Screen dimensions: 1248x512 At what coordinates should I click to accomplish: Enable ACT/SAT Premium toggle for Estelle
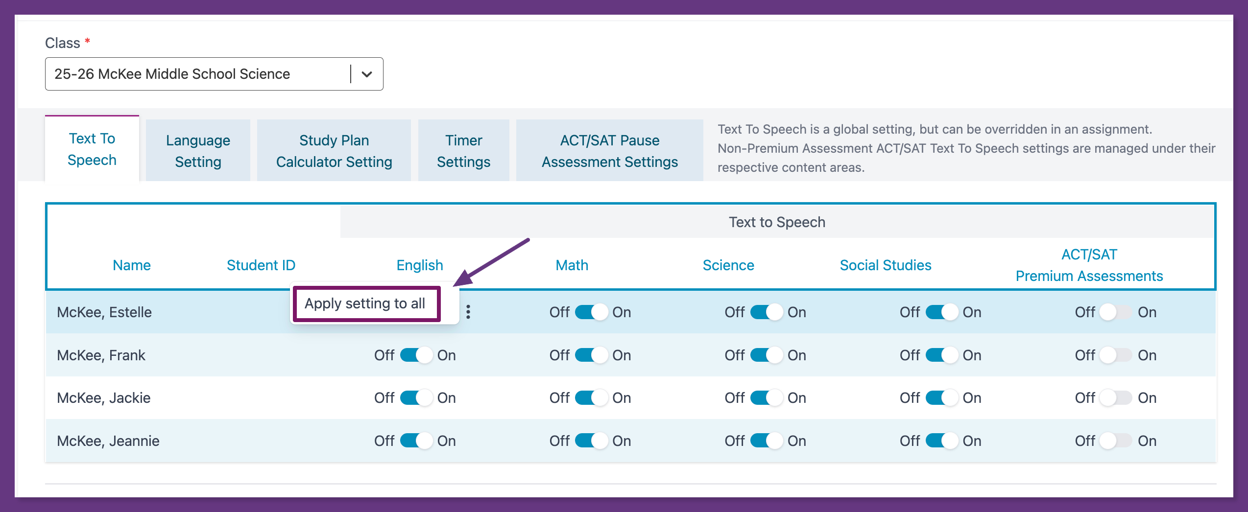[x=1116, y=312]
